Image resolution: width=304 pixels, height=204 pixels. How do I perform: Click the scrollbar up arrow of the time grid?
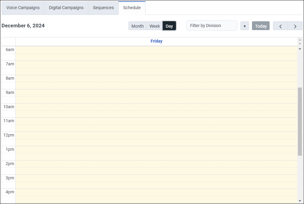(300, 49)
